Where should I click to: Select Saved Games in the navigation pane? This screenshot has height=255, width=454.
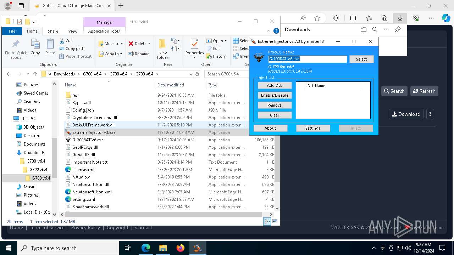click(x=36, y=93)
